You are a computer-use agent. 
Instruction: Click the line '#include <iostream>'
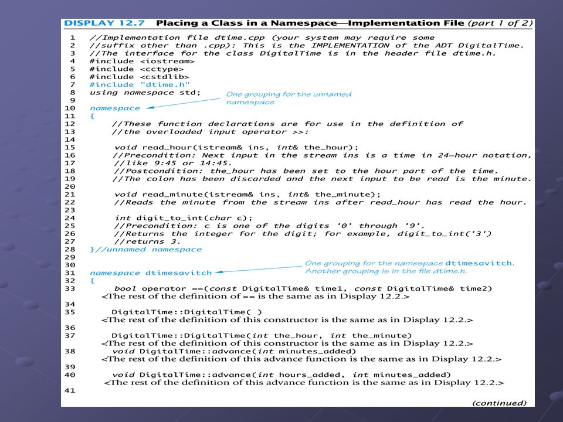click(x=142, y=61)
